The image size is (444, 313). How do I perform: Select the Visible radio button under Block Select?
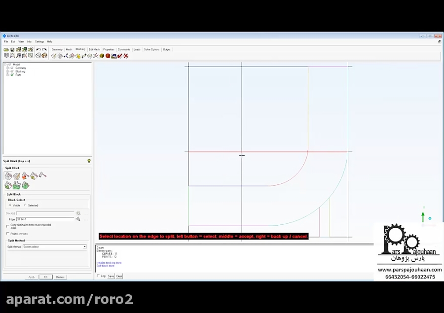10,206
